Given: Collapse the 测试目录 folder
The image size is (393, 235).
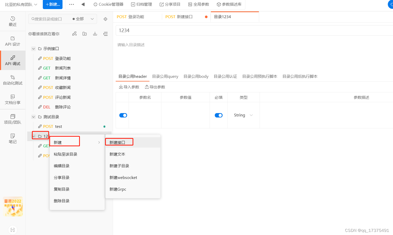Looking at the screenshot, I should point(33,117).
